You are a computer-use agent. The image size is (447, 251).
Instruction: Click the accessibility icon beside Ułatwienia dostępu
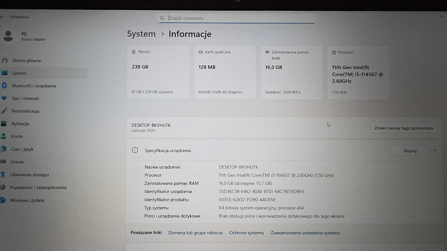(3, 174)
